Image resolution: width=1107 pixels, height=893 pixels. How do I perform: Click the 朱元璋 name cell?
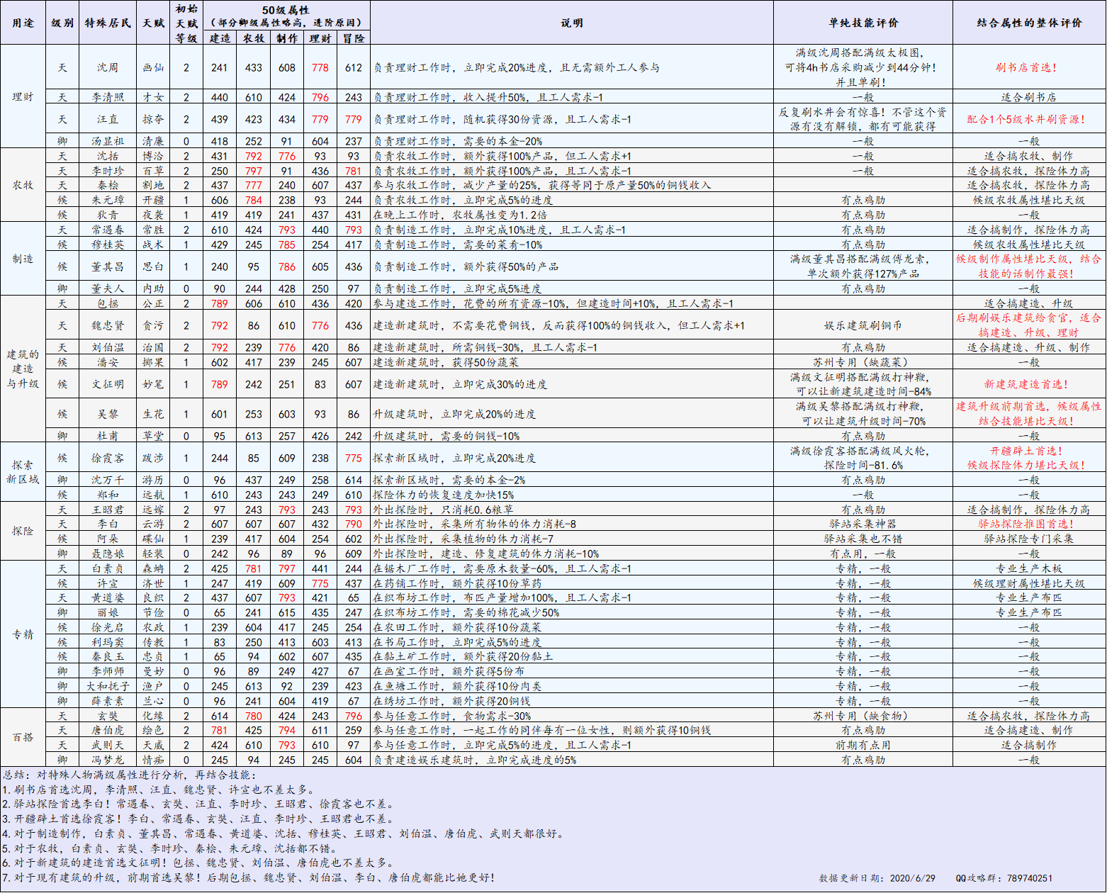(108, 200)
